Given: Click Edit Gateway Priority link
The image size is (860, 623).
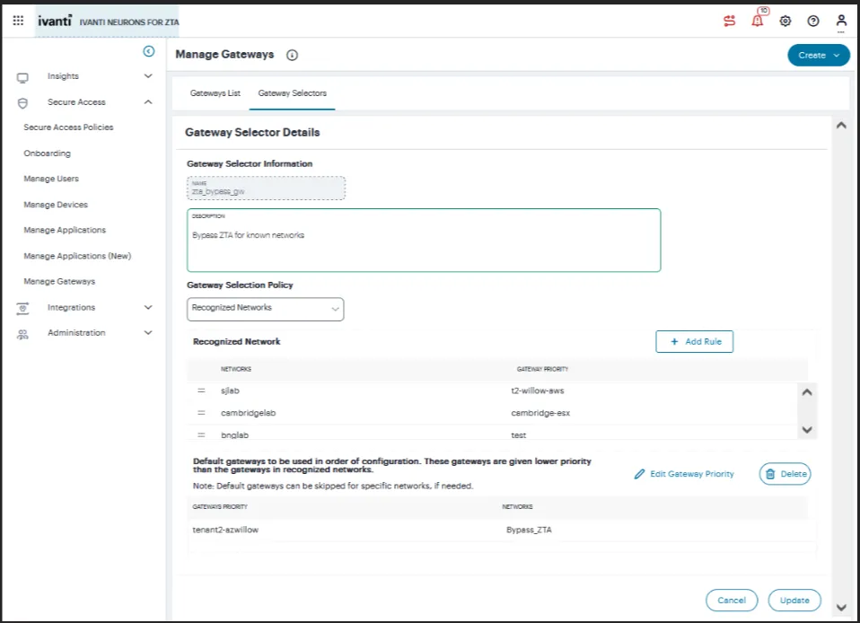Looking at the screenshot, I should (x=684, y=474).
